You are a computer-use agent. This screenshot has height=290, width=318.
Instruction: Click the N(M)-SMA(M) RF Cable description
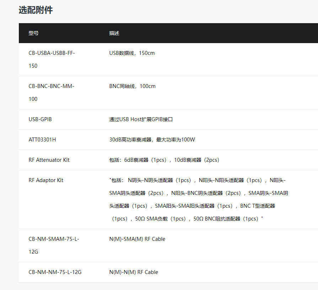[x=137, y=239]
